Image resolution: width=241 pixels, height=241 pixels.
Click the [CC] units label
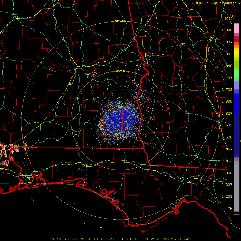click(x=228, y=18)
